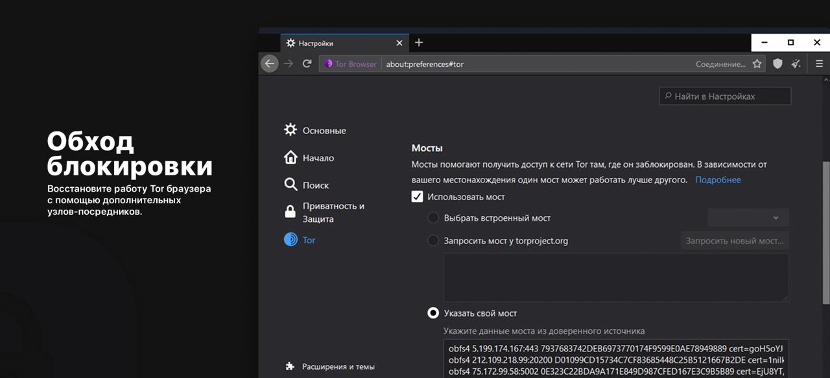Open the Подробнее link about bridges

pyautogui.click(x=718, y=180)
